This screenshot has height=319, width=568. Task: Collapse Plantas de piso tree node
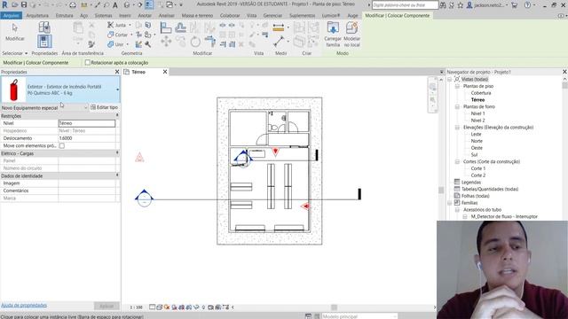(x=457, y=86)
